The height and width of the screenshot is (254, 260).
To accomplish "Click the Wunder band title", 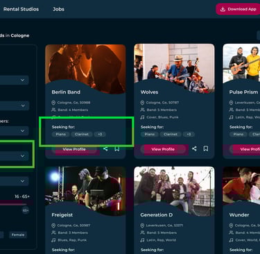I will coord(239,215).
